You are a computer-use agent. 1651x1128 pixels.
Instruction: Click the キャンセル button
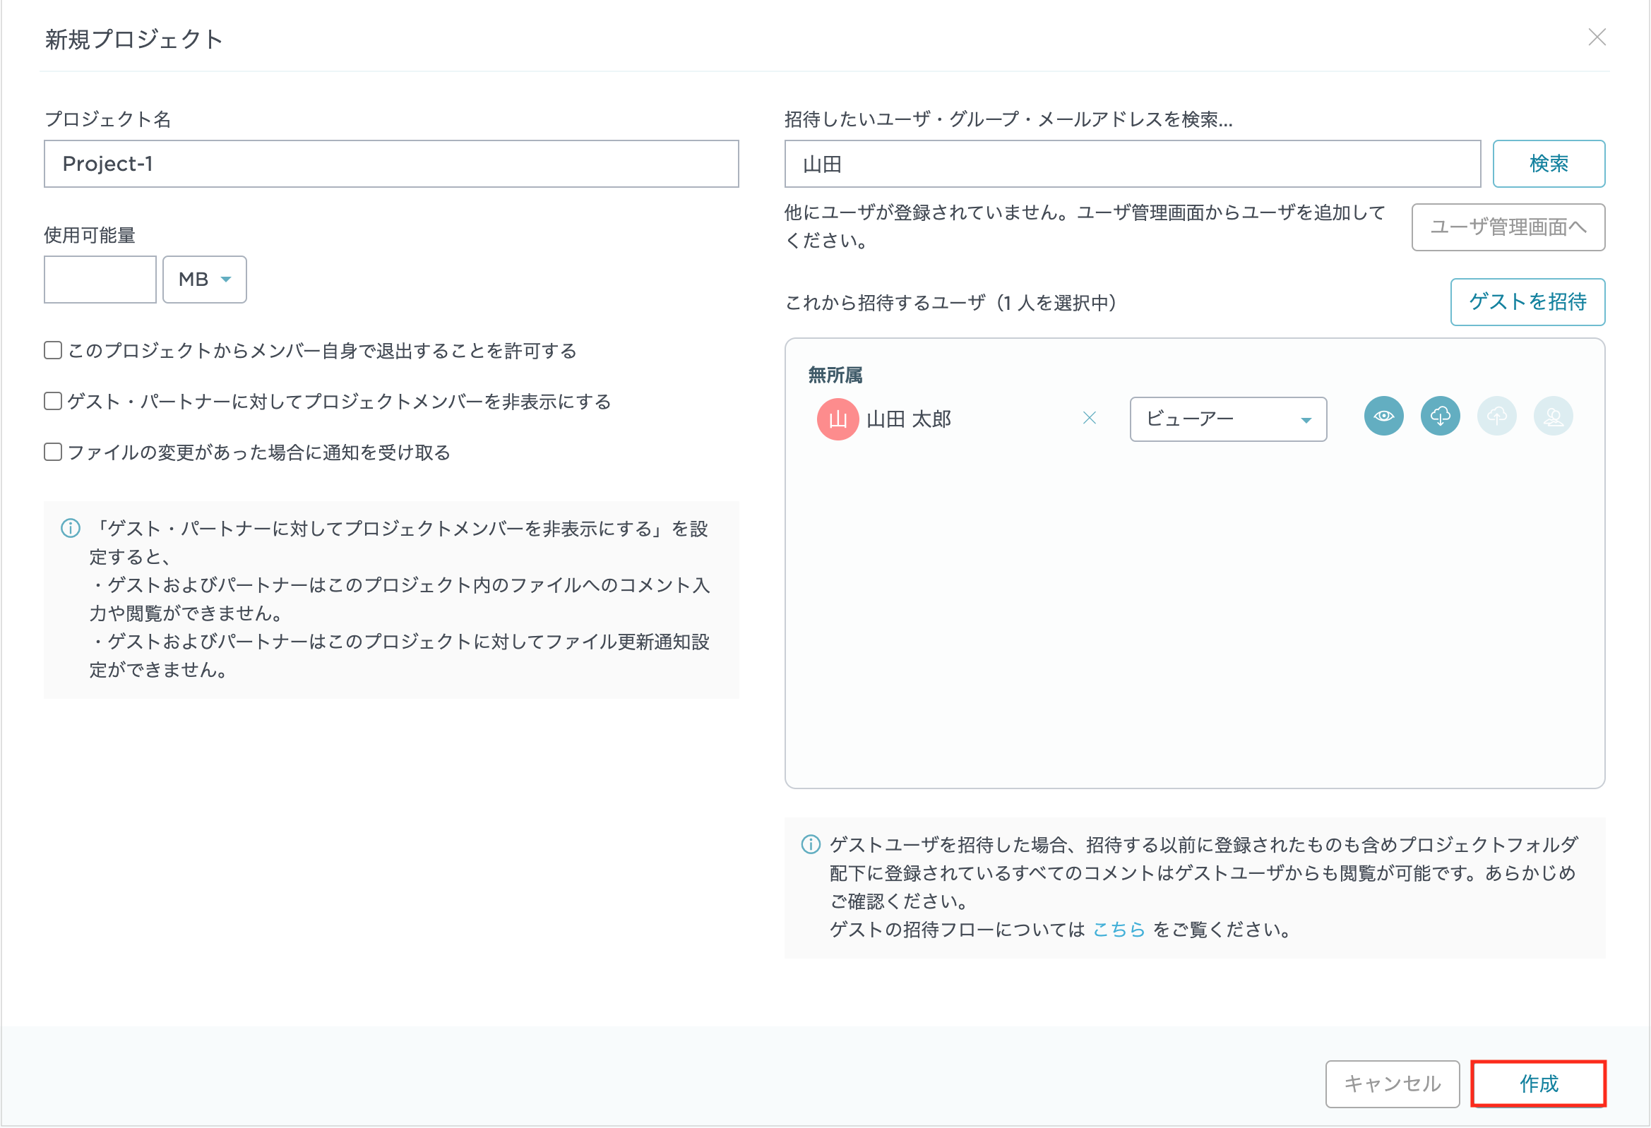1392,1084
